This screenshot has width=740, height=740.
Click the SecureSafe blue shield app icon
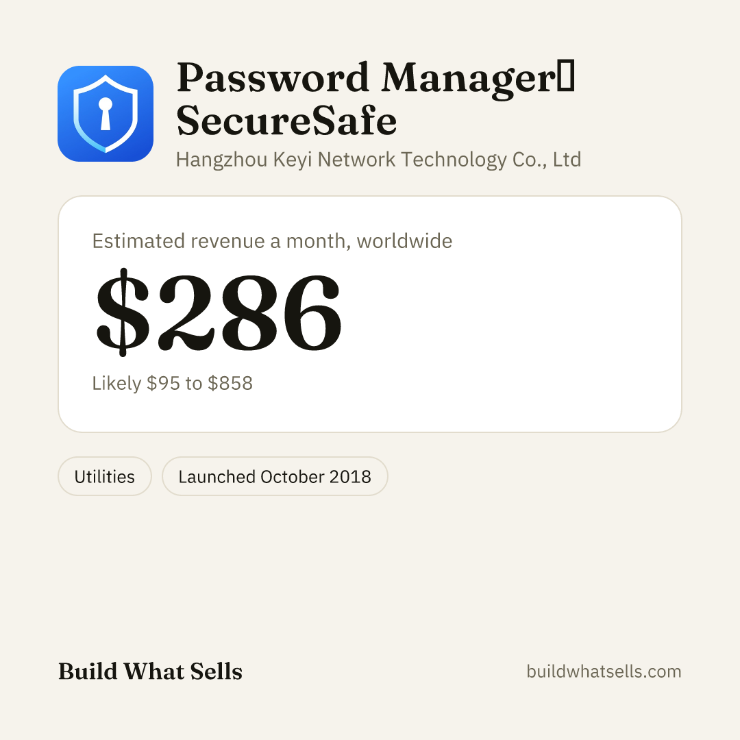[x=106, y=114]
